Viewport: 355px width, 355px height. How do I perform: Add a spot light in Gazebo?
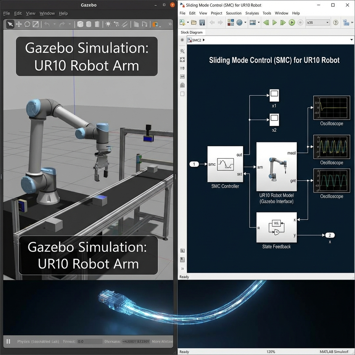click(116, 24)
